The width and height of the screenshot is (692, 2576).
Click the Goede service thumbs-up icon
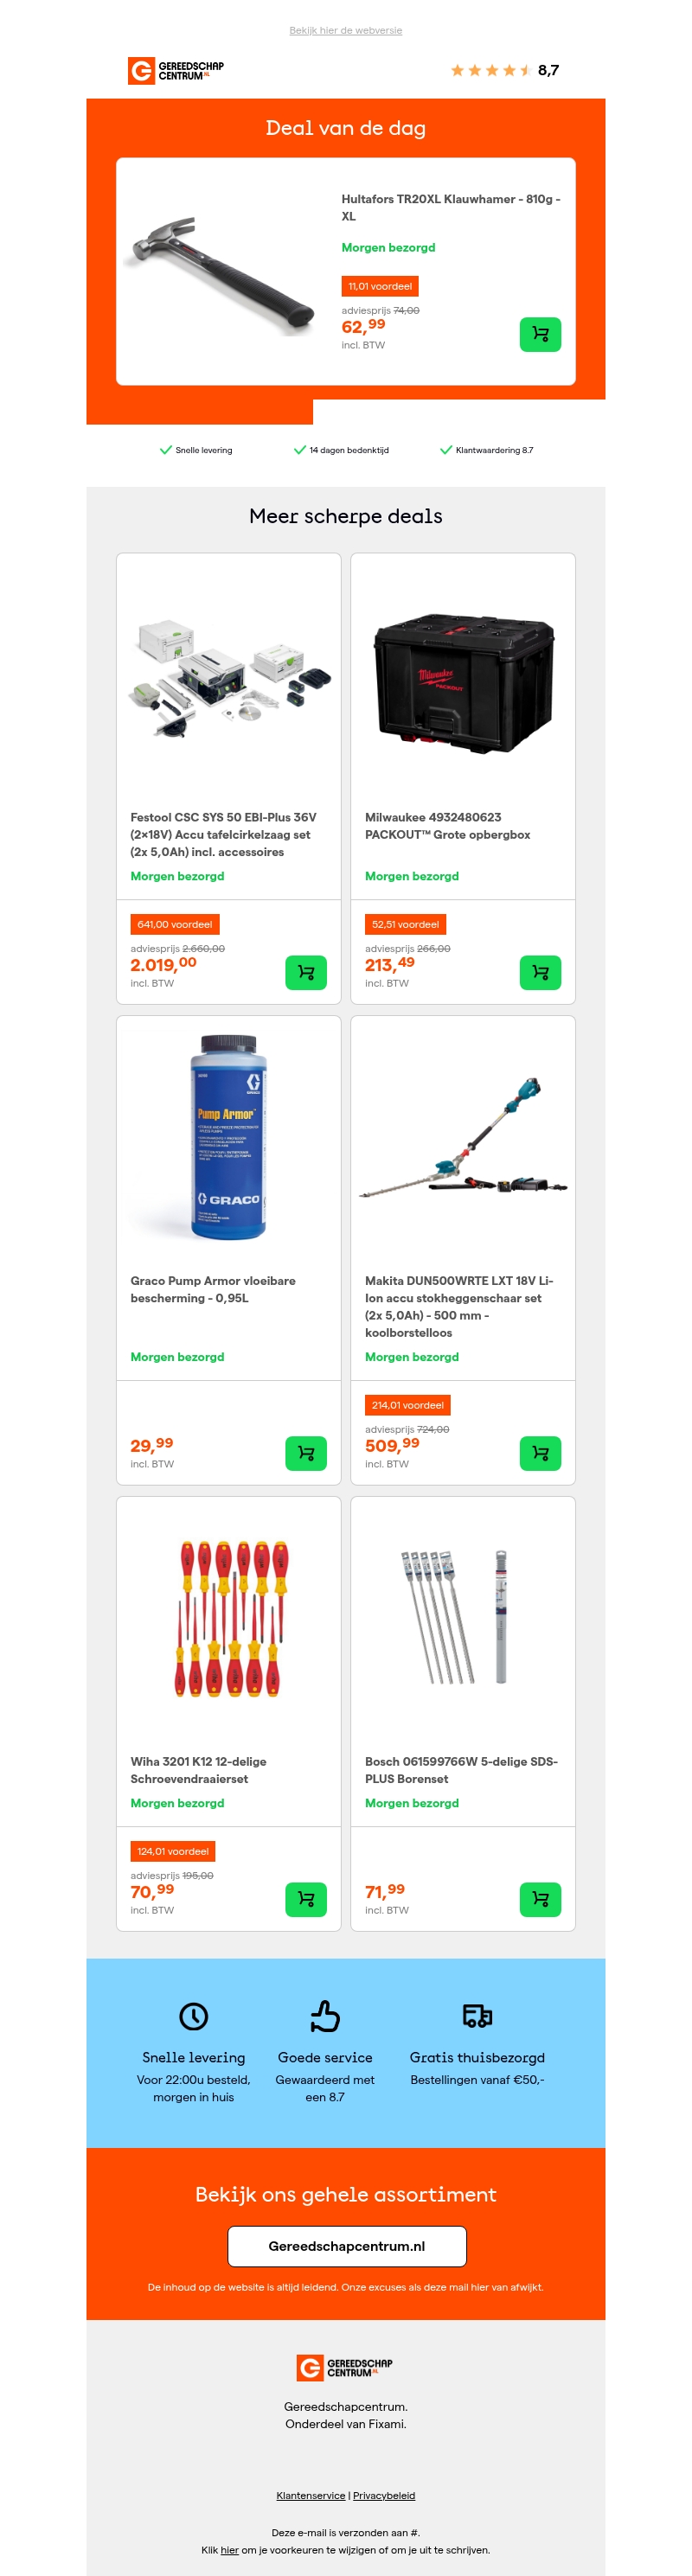click(325, 2015)
